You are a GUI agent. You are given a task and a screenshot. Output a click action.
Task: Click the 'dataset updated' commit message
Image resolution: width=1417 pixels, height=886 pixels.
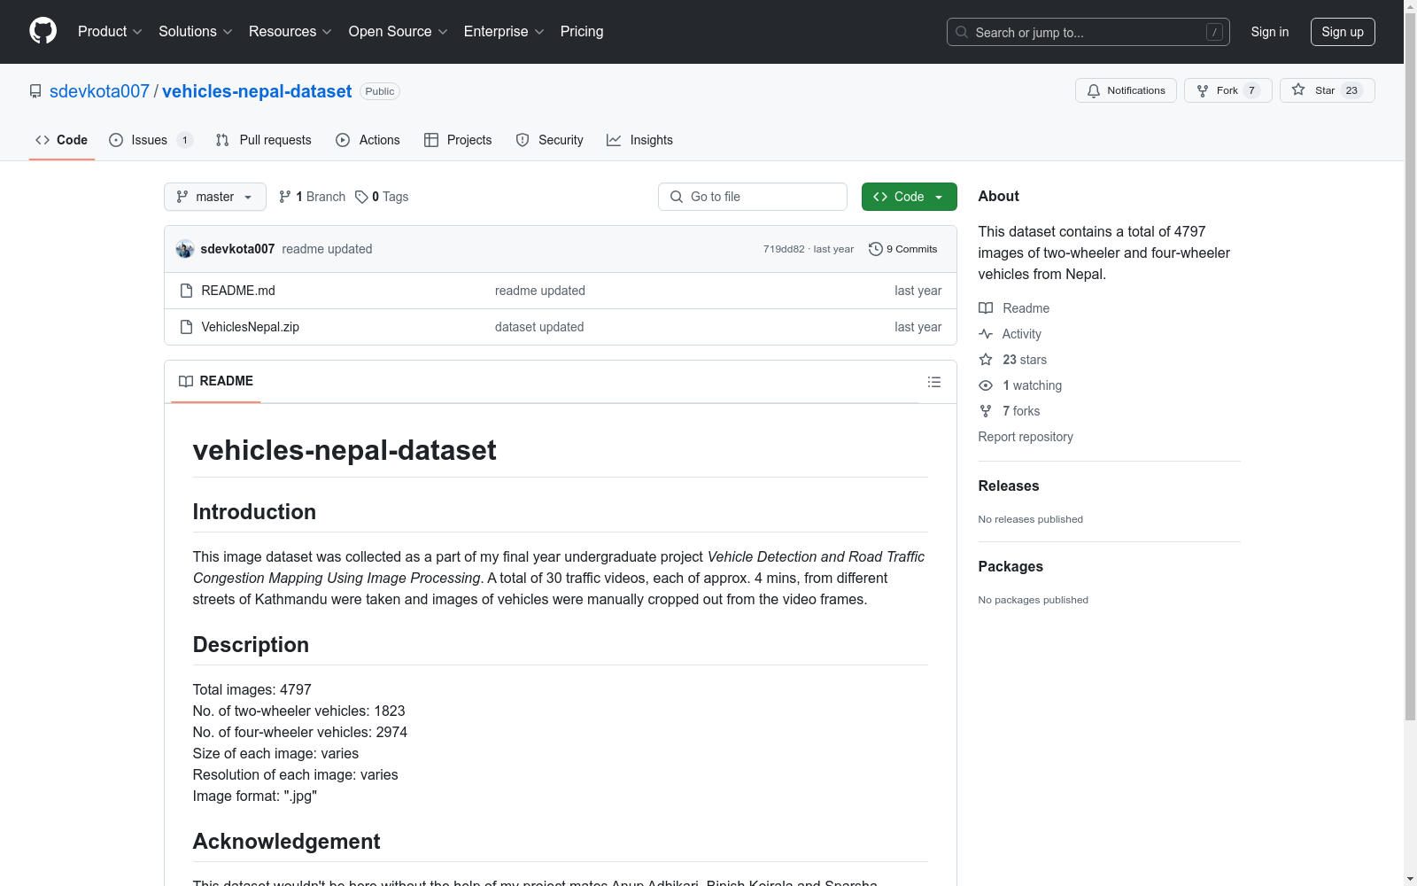point(539,327)
